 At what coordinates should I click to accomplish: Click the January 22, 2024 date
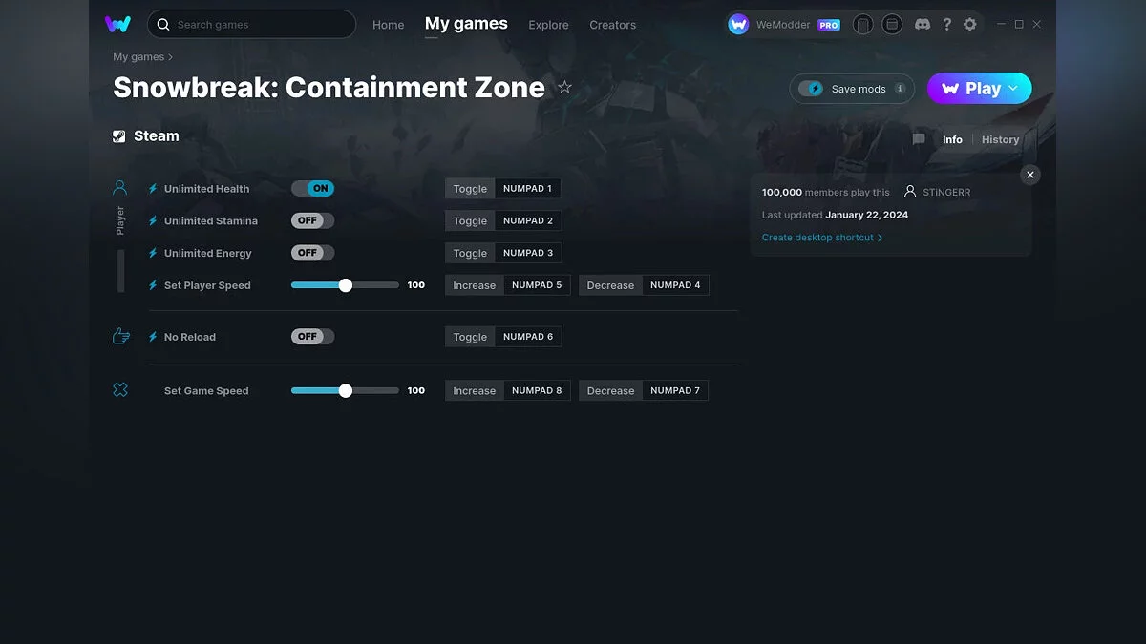click(867, 215)
